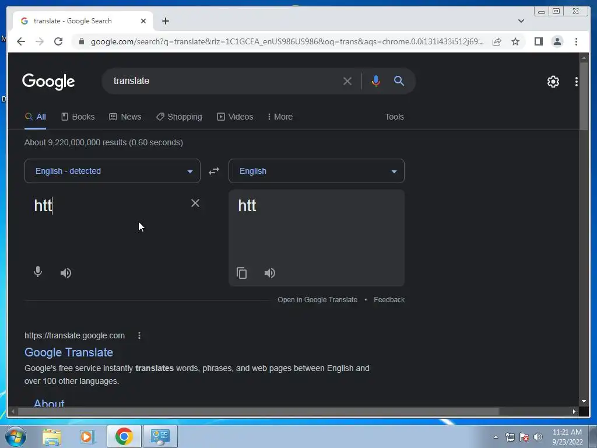597x448 pixels.
Task: Send Feedback on the translator
Action: (x=389, y=300)
